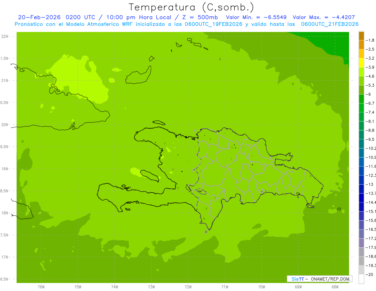Viewport: 376px width, 291px height.
Task: Click the 'Valor Min. = -6.5549' readout
Action: click(256, 17)
